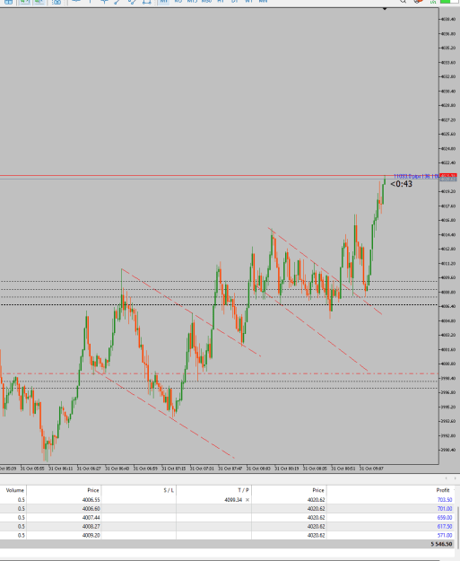Image resolution: width=460 pixels, height=561 pixels.
Task: Click the <0:43 candle countdown timer
Action: tap(401, 184)
